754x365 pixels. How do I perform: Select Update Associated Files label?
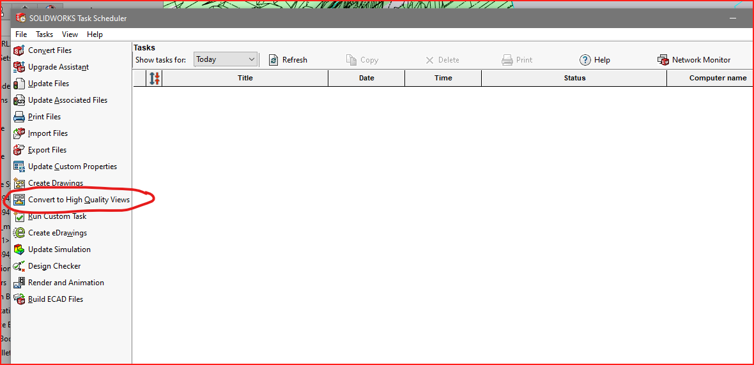pyautogui.click(x=68, y=100)
